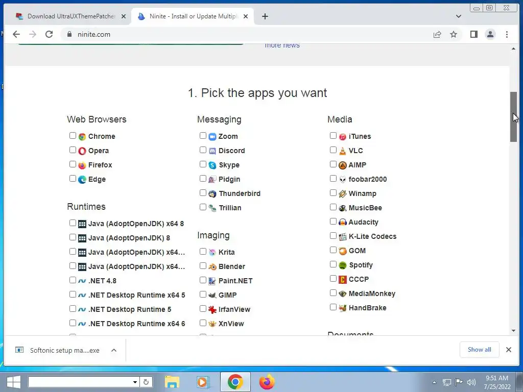The width and height of the screenshot is (523, 392).
Task: Enable the VLC checkbox
Action: (x=333, y=150)
